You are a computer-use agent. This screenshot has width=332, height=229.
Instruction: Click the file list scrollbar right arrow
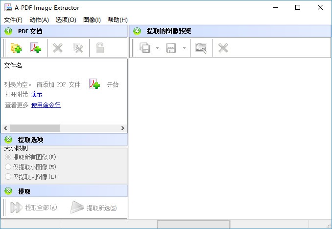click(123, 128)
